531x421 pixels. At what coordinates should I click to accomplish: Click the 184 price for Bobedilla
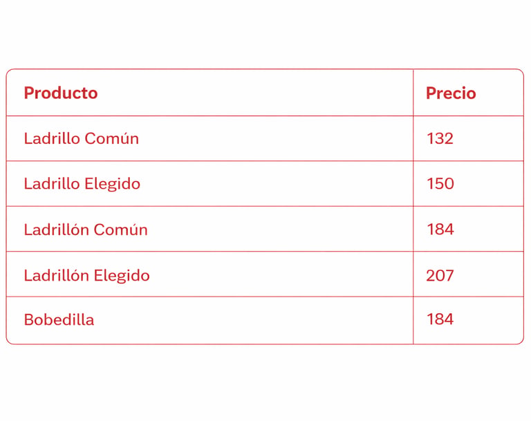point(468,320)
